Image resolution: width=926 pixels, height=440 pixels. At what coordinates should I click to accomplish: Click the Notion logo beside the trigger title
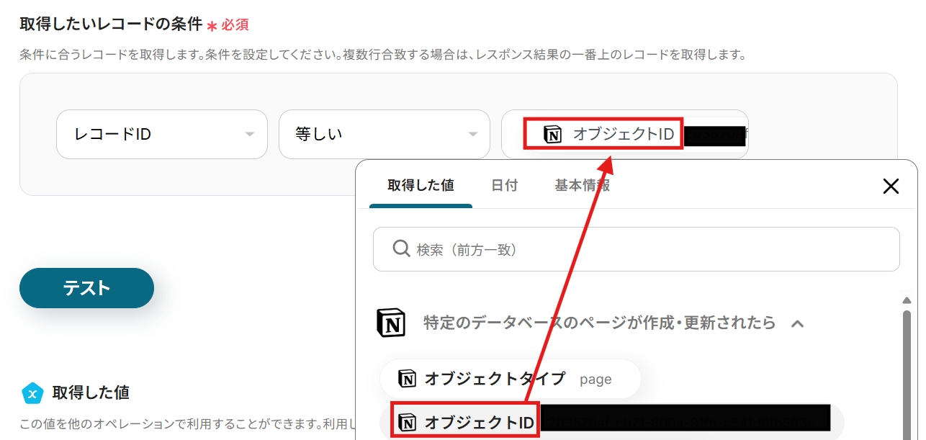391,323
